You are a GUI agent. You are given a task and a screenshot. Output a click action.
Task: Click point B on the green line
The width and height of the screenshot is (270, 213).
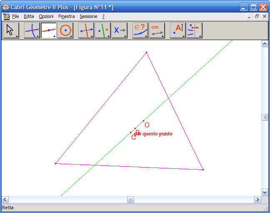pos(135,128)
